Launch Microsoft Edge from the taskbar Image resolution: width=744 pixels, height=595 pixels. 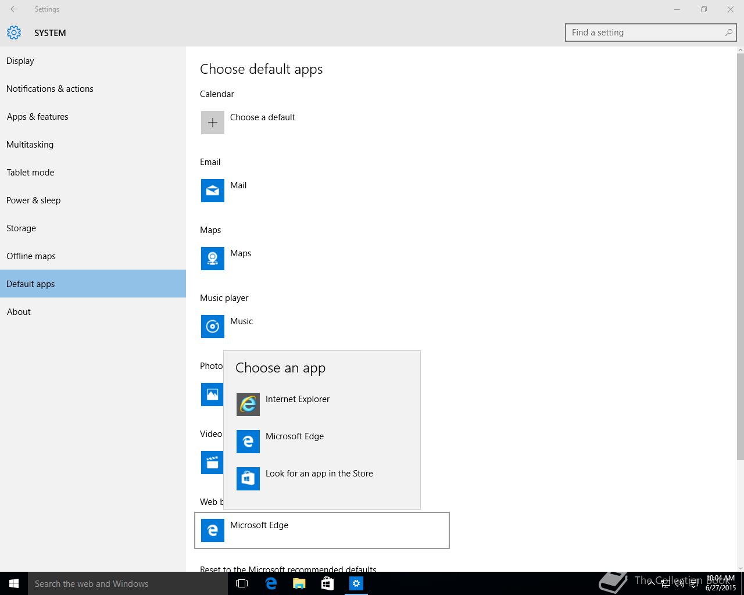[x=270, y=583]
